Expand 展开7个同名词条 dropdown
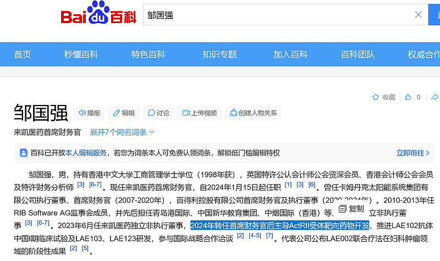 (122, 132)
